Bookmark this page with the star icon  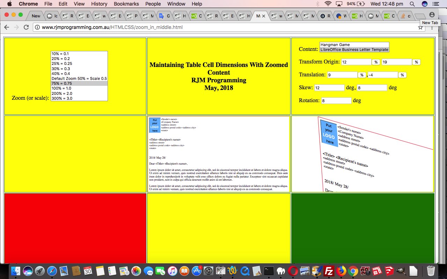pos(420,27)
